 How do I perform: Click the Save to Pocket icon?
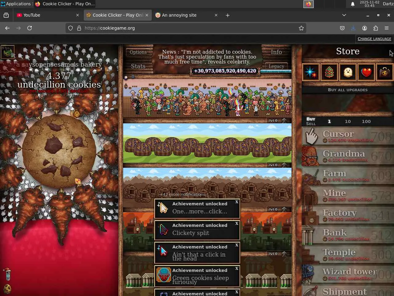(x=342, y=28)
